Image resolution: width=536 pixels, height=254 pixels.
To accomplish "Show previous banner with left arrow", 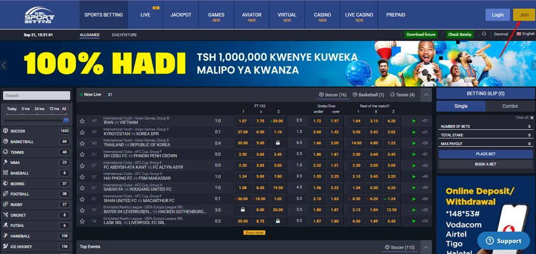I will 4,65.
